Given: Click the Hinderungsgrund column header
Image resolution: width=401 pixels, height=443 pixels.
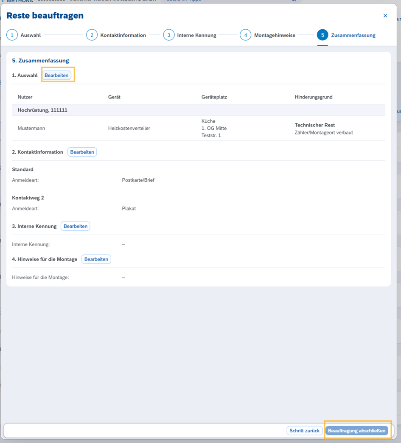Looking at the screenshot, I should click(313, 97).
